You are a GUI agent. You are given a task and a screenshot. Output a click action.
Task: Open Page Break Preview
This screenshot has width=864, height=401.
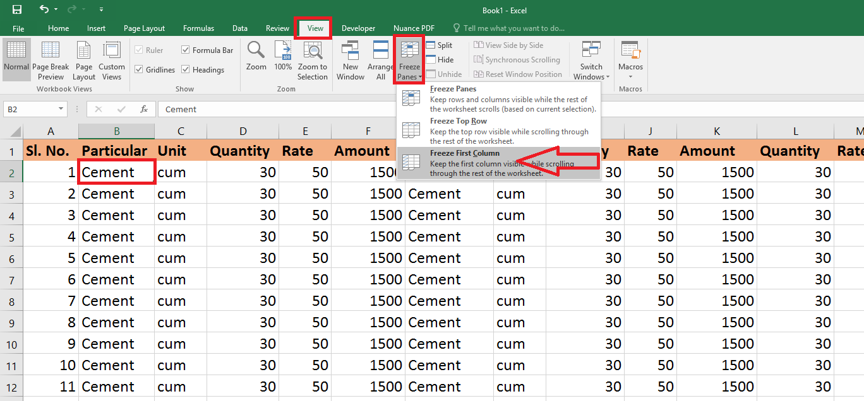[x=51, y=59]
